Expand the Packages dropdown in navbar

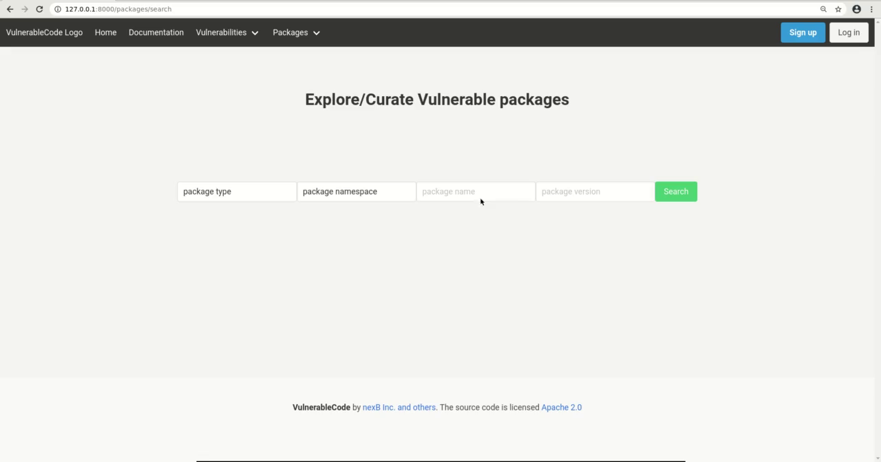[x=290, y=32]
